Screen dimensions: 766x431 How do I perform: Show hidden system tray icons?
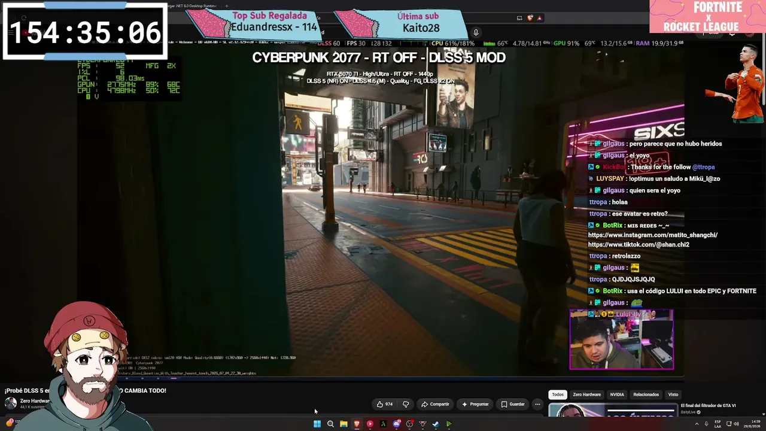[697, 424]
